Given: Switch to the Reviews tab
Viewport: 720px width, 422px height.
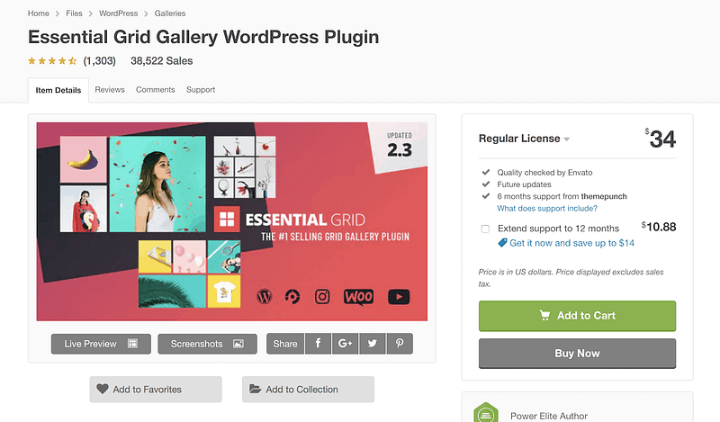Looking at the screenshot, I should pos(110,90).
